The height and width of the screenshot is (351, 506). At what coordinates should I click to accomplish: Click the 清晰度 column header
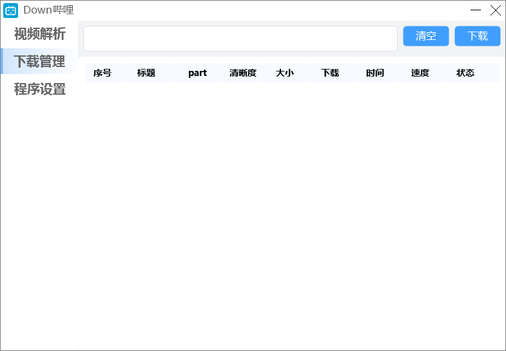(243, 73)
